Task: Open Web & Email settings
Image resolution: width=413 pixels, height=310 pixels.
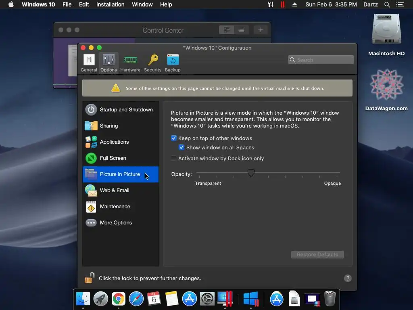Action: [x=121, y=191]
